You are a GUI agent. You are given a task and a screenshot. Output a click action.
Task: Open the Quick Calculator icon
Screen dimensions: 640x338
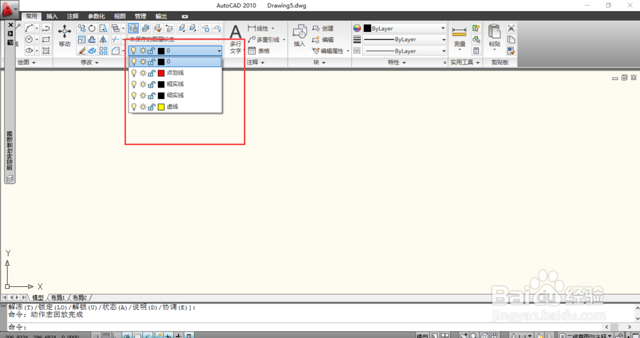[476, 51]
